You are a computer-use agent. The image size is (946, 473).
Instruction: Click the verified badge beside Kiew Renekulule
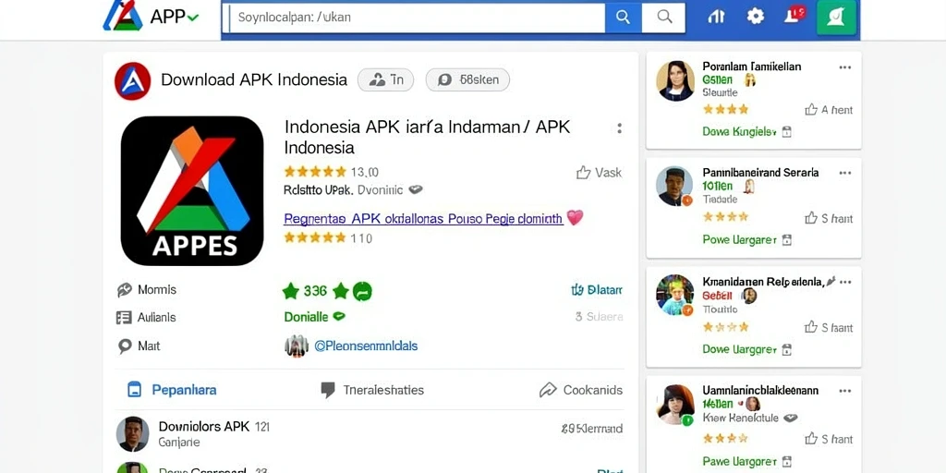pyautogui.click(x=791, y=418)
